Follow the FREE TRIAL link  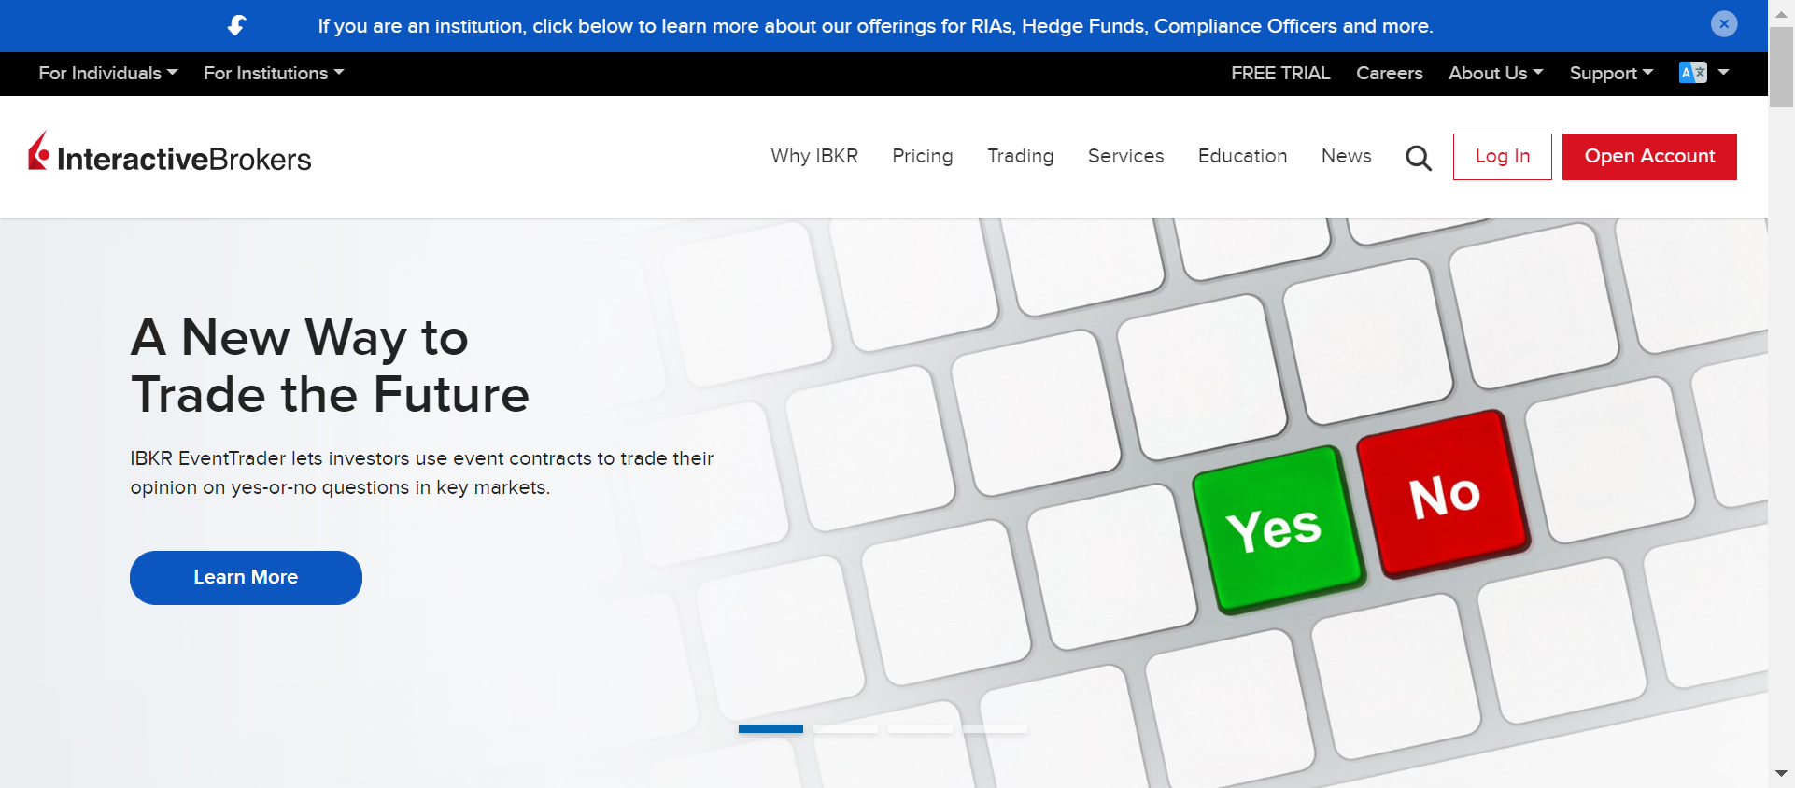[x=1280, y=73]
